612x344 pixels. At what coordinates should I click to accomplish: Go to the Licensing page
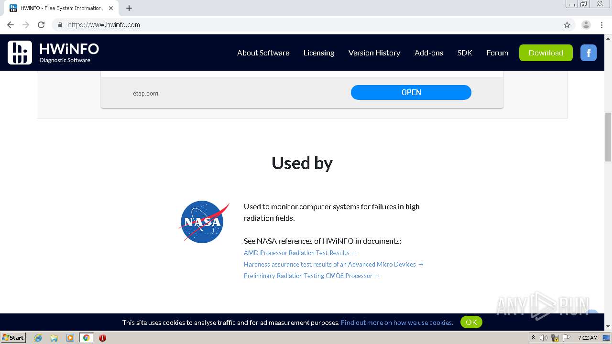pos(319,53)
